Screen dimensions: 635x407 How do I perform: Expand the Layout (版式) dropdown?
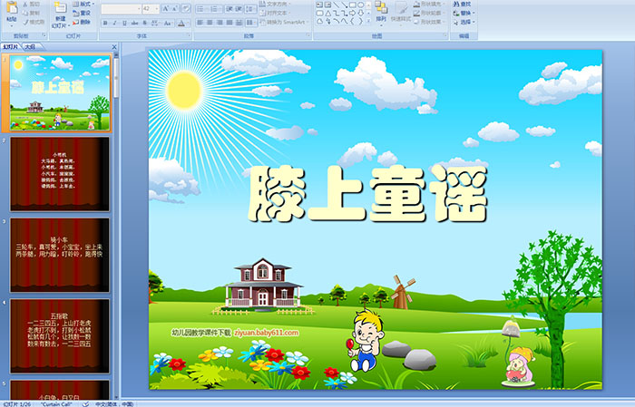(x=83, y=4)
